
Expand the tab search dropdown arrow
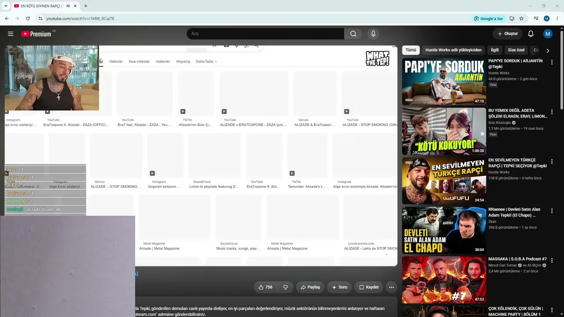6,6
